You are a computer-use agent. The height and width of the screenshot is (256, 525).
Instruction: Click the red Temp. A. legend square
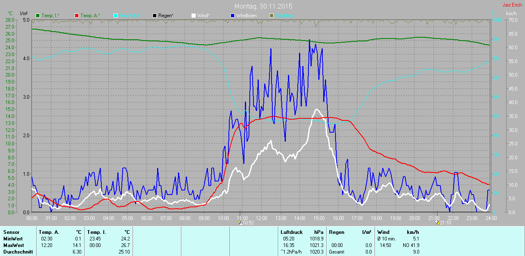77,16
